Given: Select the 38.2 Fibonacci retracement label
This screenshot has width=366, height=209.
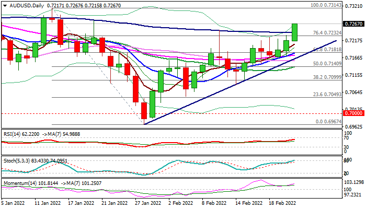Looking at the screenshot, I should pyautogui.click(x=327, y=77).
